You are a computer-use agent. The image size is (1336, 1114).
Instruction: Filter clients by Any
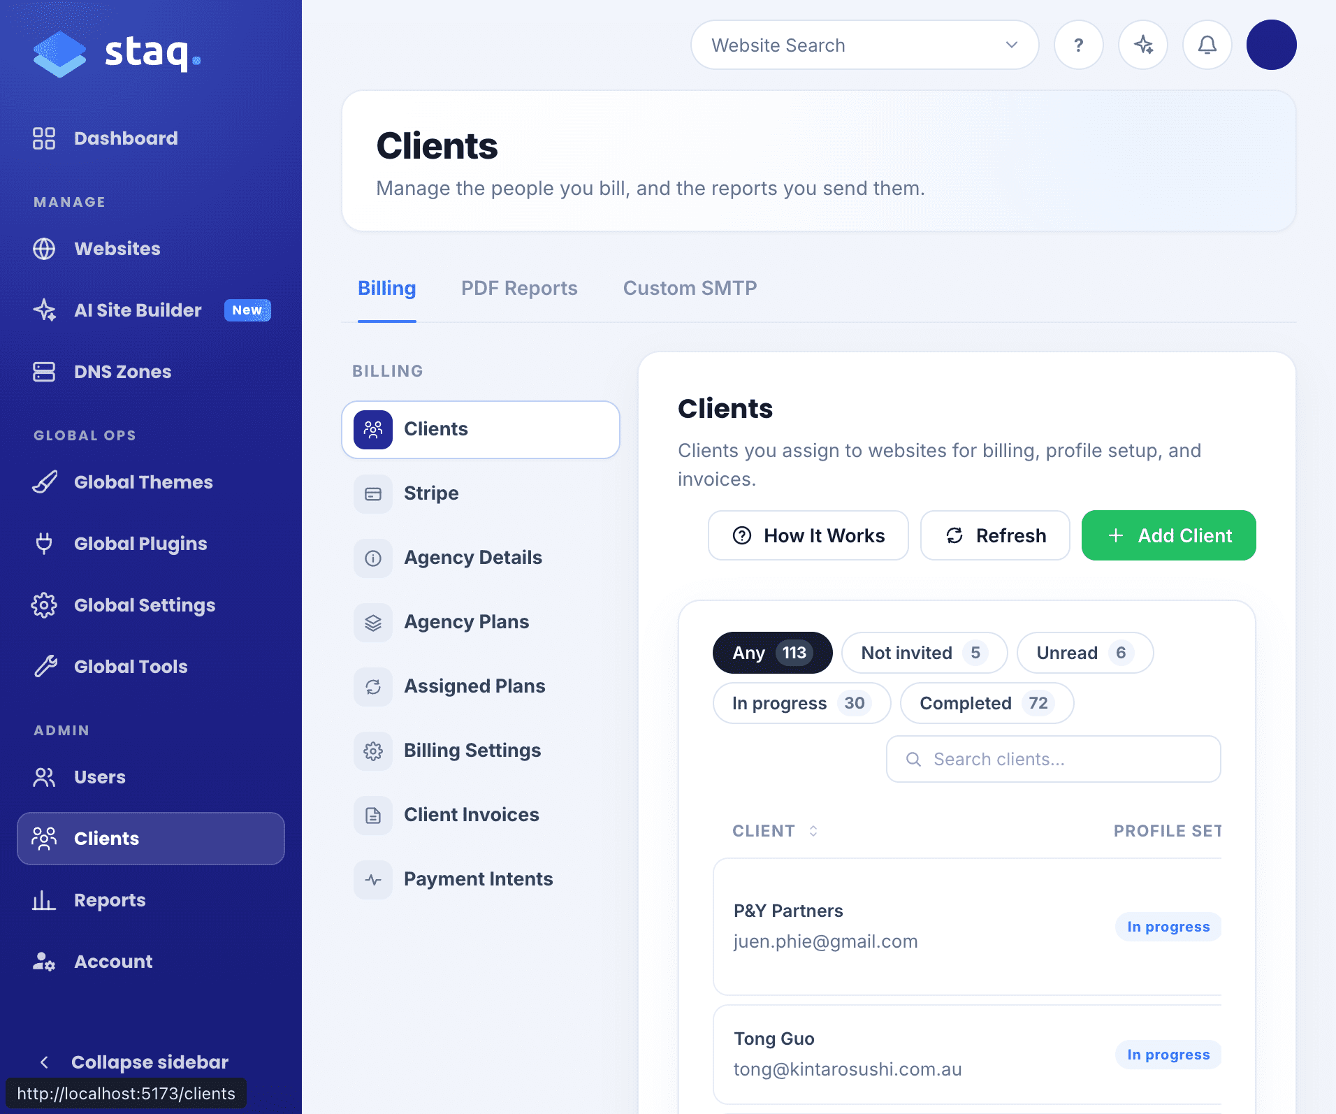pyautogui.click(x=773, y=653)
